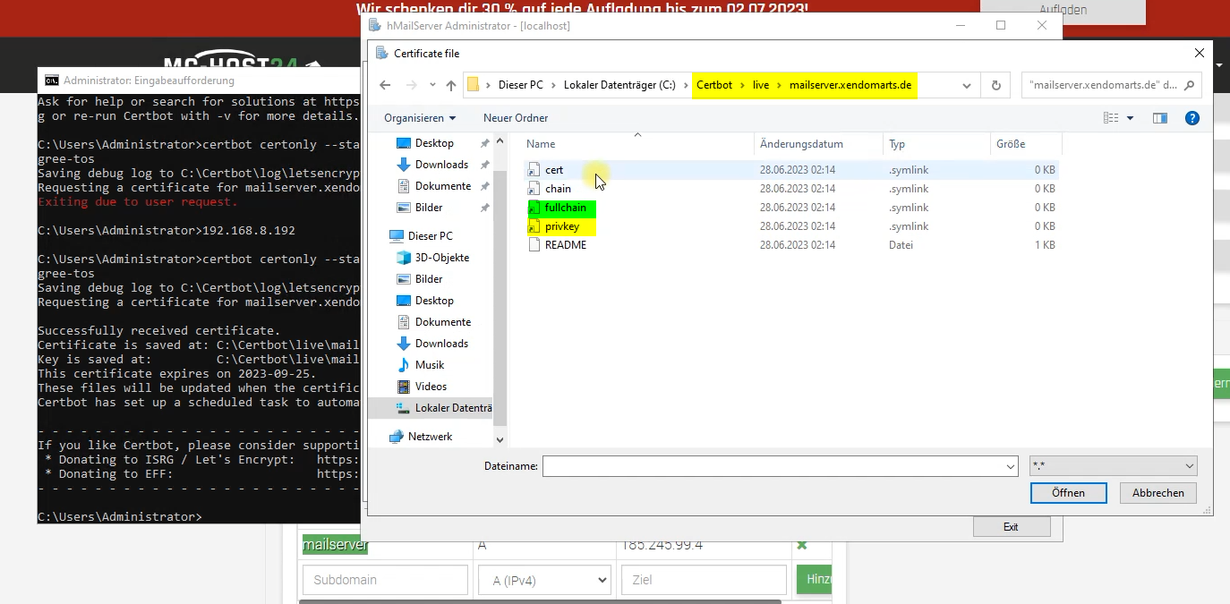Open Bilder in quick access
Screen dimensions: 1230x604
tap(429, 208)
